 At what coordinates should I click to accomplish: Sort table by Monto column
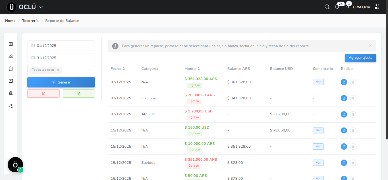(x=199, y=69)
